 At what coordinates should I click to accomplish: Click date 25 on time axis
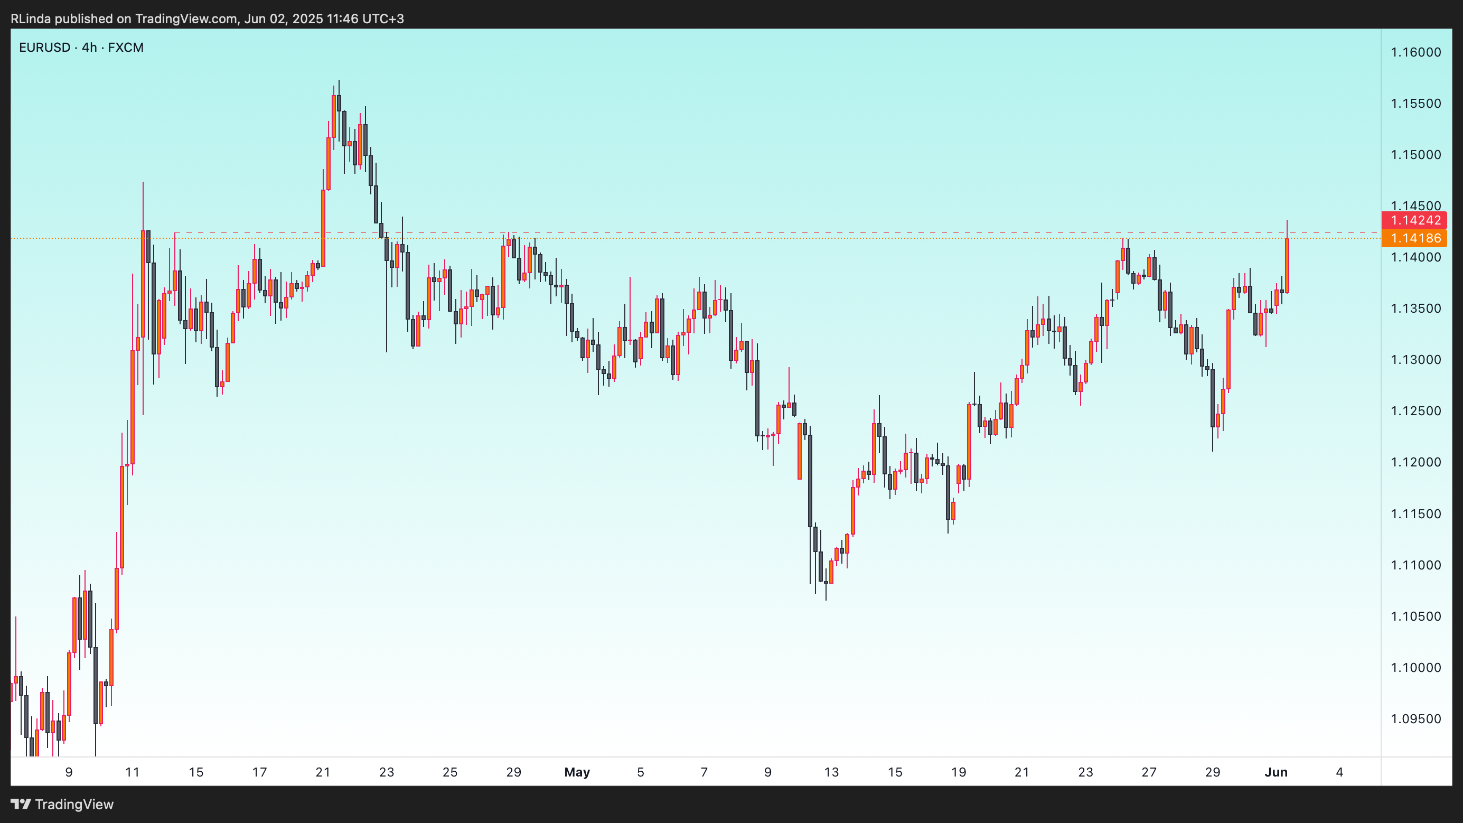pos(450,772)
